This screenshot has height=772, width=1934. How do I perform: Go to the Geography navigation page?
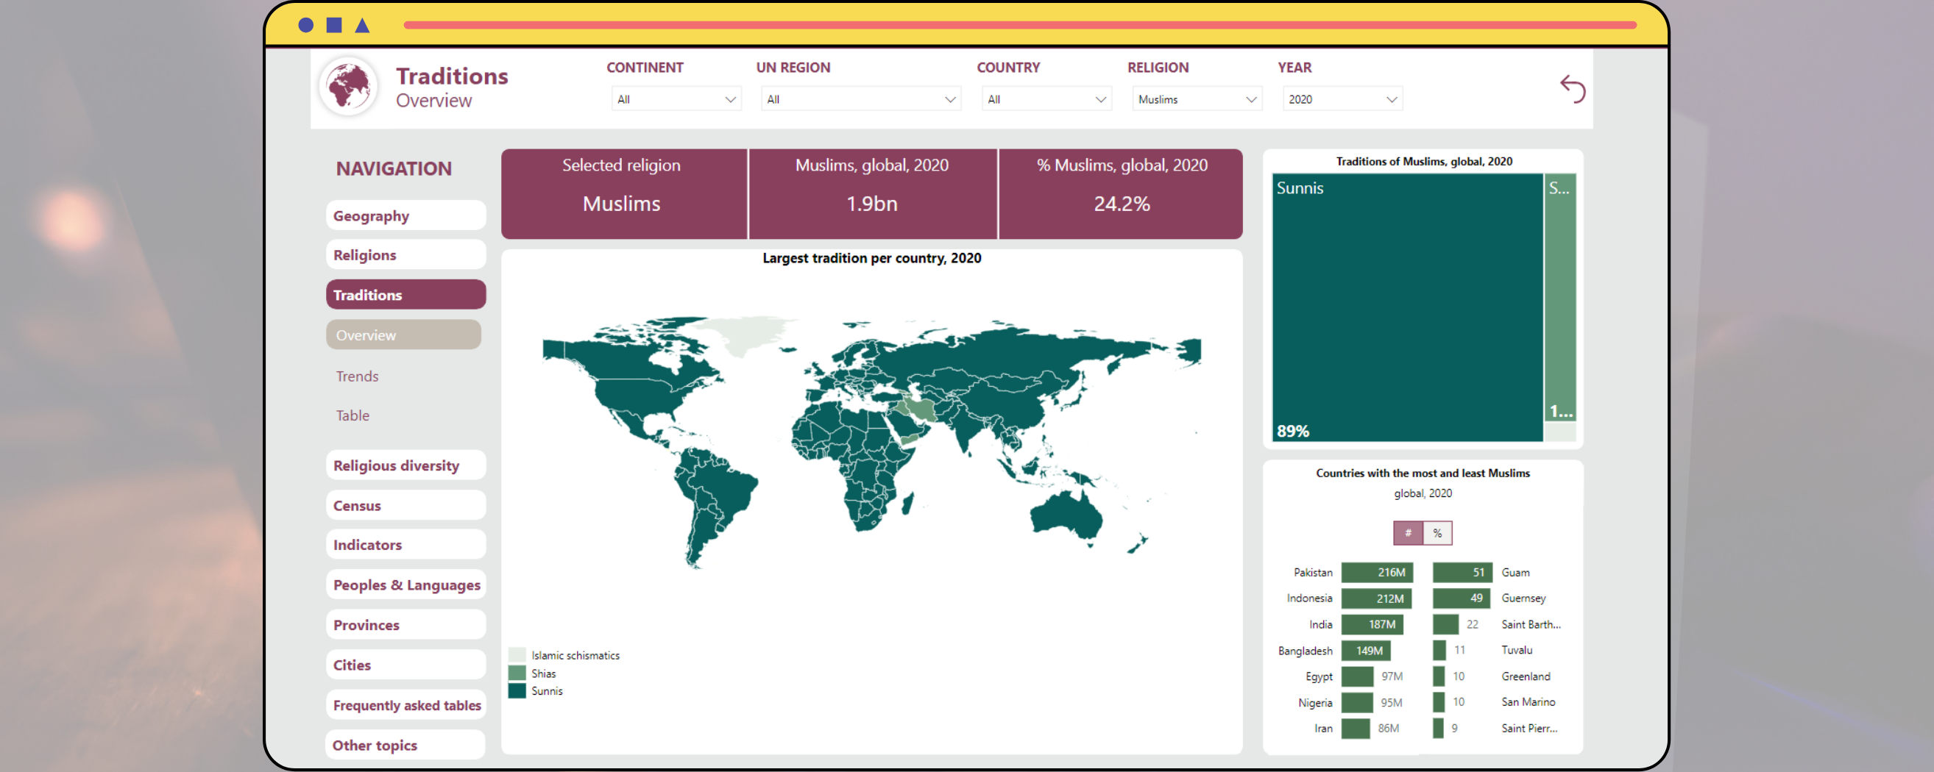click(405, 215)
